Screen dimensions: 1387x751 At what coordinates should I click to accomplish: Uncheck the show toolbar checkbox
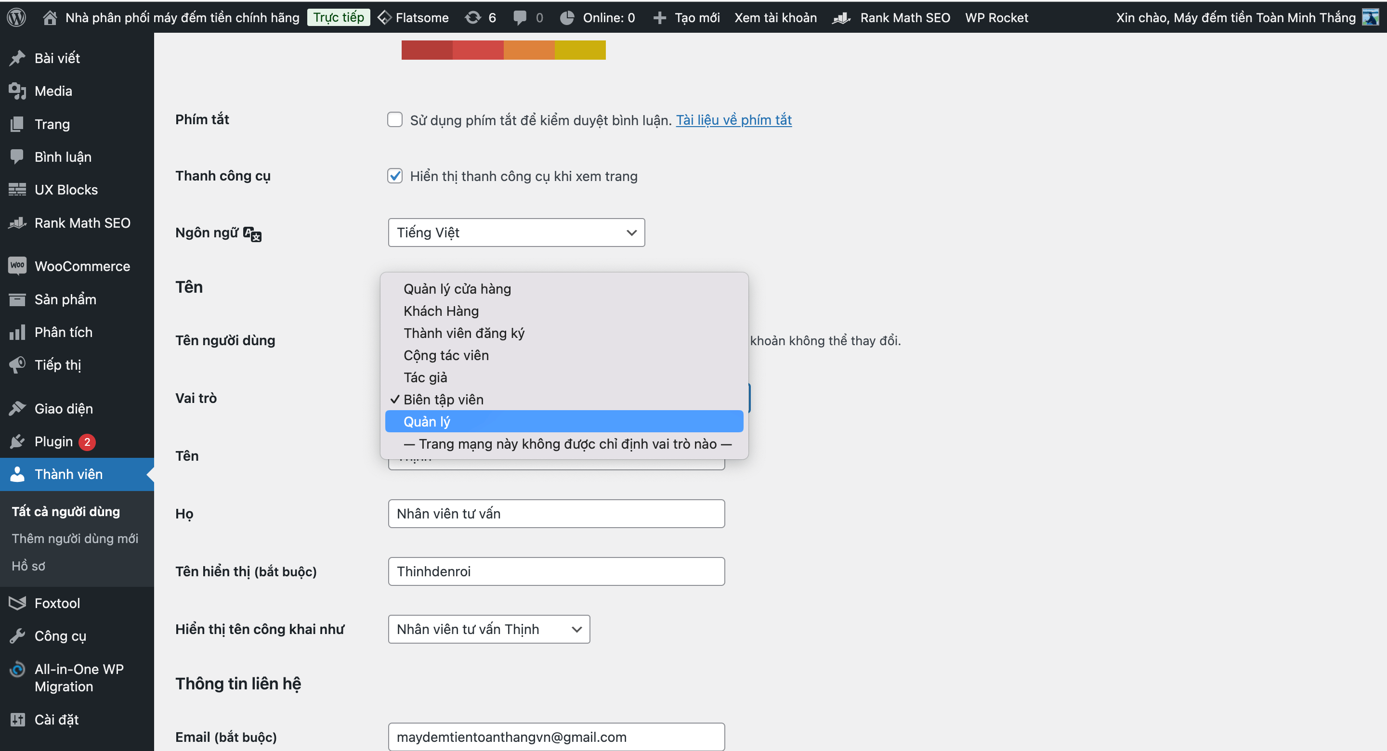(x=395, y=176)
